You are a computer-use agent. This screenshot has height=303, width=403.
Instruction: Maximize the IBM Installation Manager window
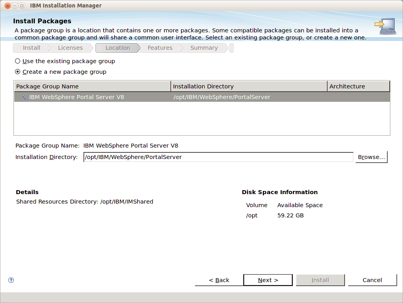(22, 6)
